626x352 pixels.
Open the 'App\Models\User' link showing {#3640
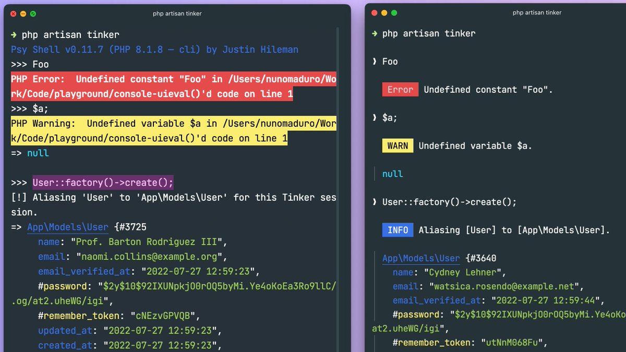pyautogui.click(x=421, y=258)
